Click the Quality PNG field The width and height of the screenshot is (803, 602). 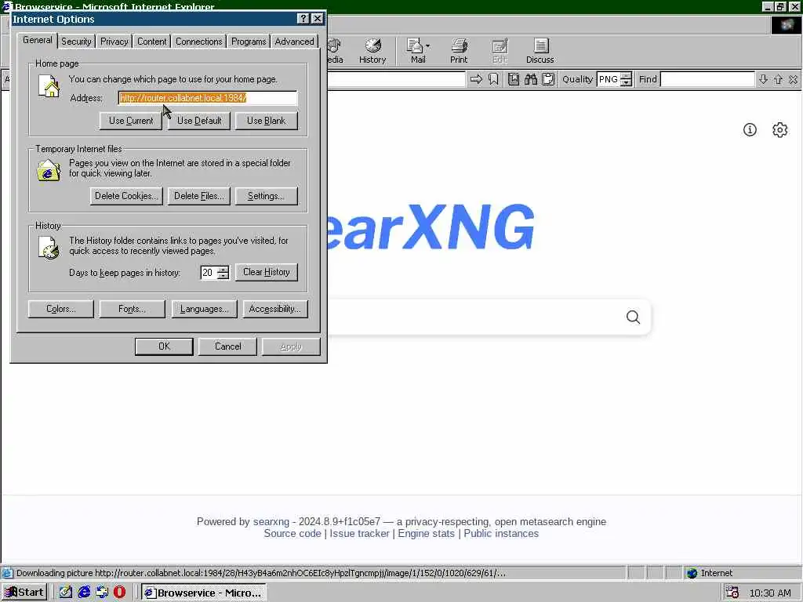click(609, 79)
